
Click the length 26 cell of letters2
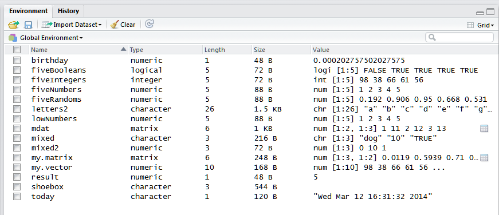point(209,109)
